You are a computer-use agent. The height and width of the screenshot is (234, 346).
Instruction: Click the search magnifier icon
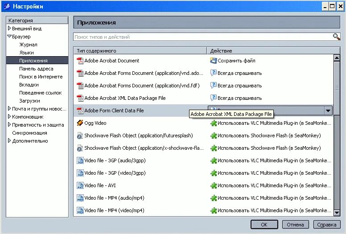336,37
